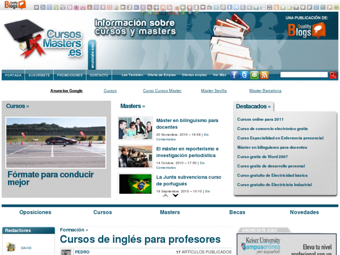Click the Keiser University Campus en línea ad
This screenshot has width=340, height=255.
point(286,245)
